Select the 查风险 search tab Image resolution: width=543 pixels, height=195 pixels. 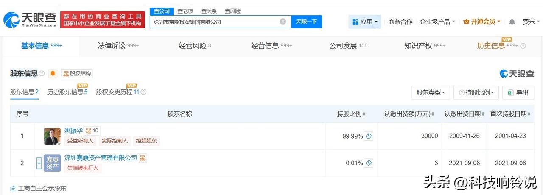232,11
